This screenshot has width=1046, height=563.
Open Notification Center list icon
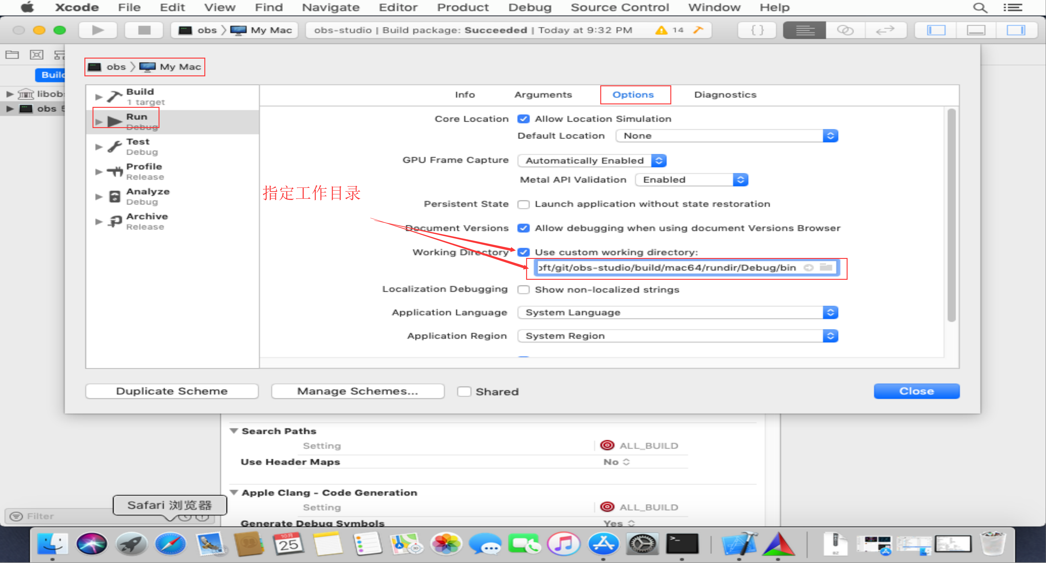coord(1013,7)
